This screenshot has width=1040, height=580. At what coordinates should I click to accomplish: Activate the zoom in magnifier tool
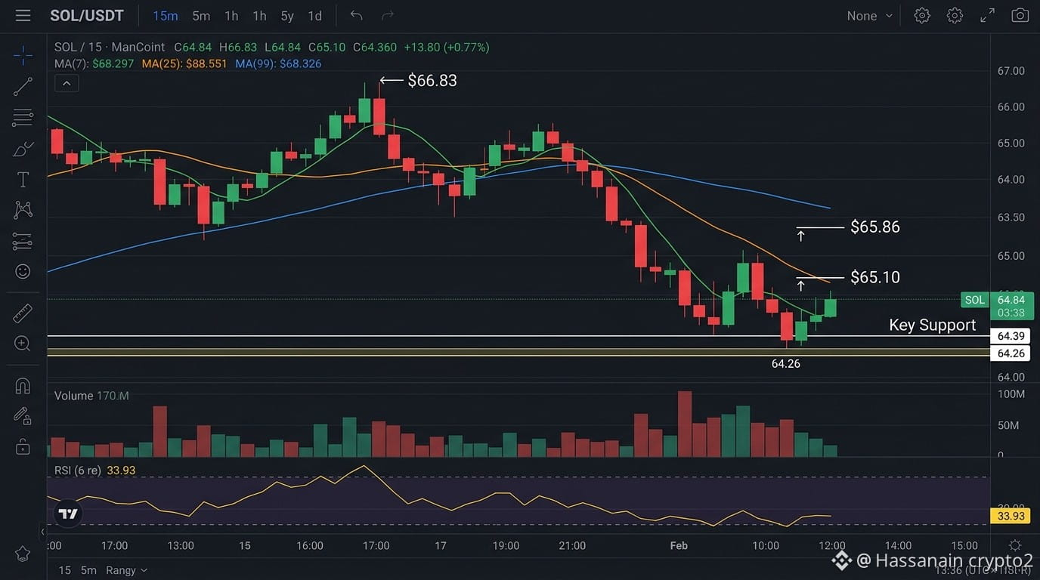23,344
